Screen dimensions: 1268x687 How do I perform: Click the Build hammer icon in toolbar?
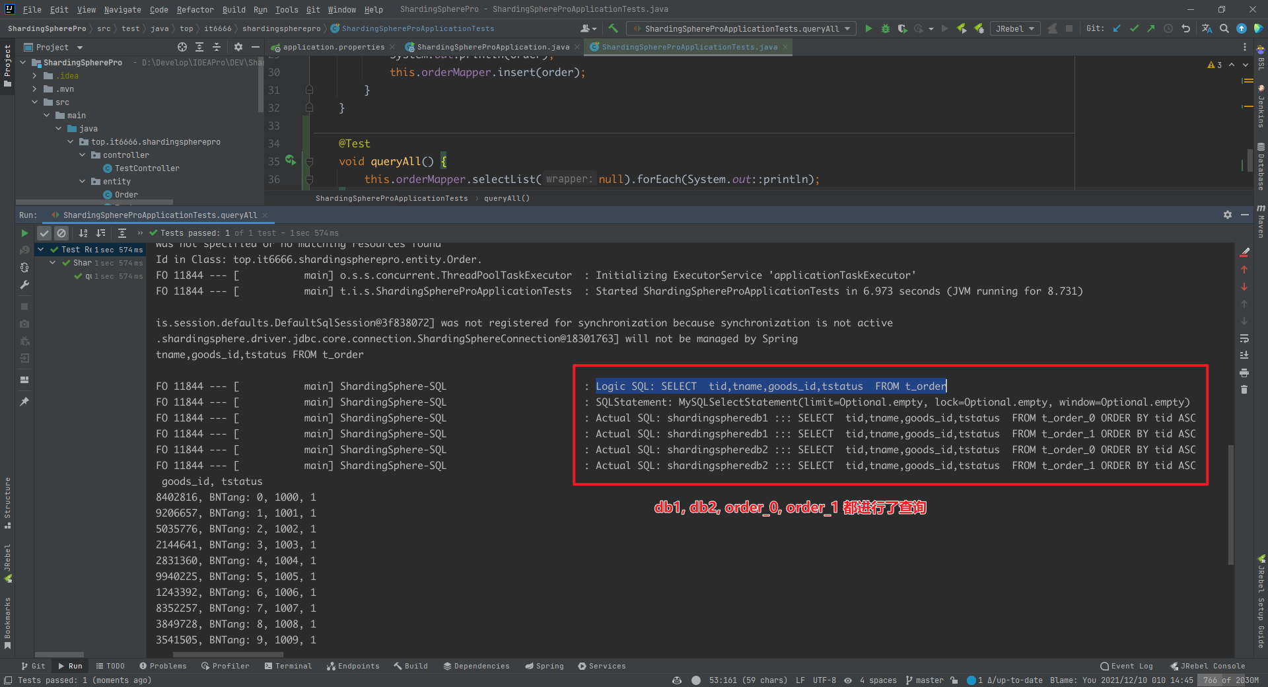613,28
